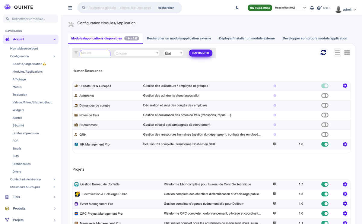Collapse the Accueil navigation section
The image size is (362, 224).
(55, 39)
